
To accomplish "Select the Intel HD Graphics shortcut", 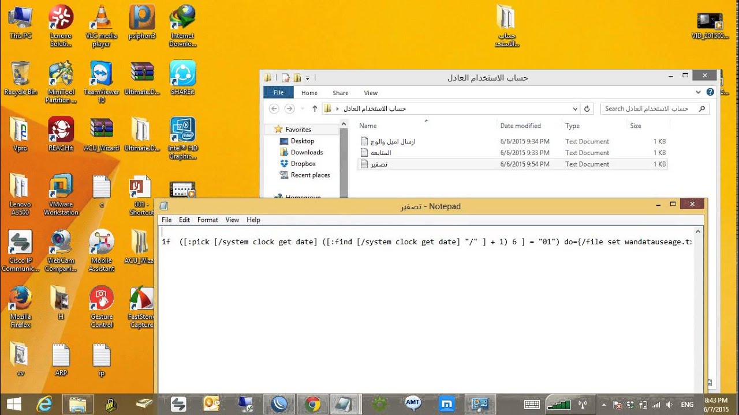I will click(182, 138).
